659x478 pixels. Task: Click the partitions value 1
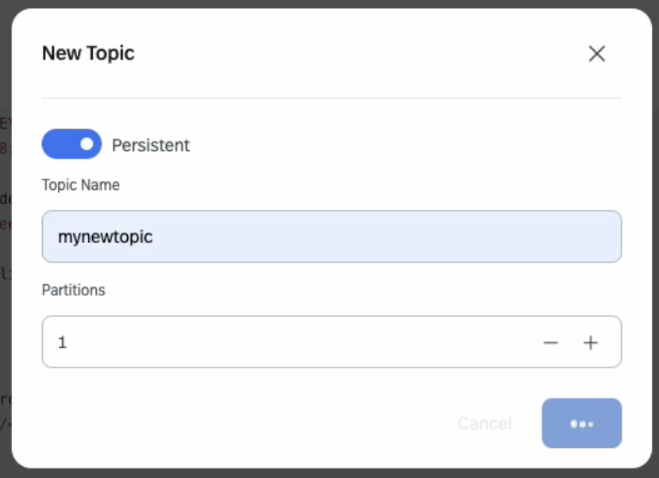tap(63, 343)
